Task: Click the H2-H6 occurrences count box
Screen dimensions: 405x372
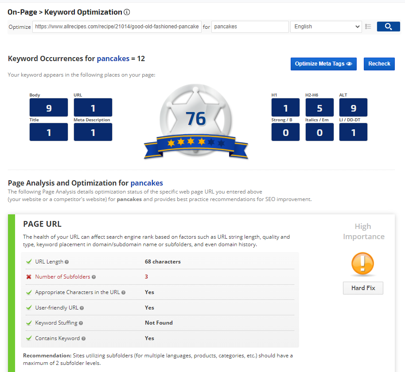Action: pyautogui.click(x=319, y=108)
